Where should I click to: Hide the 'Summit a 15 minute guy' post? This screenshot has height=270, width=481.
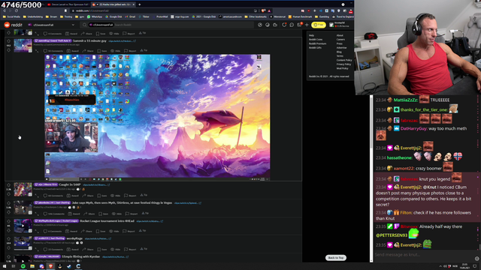pos(115,51)
